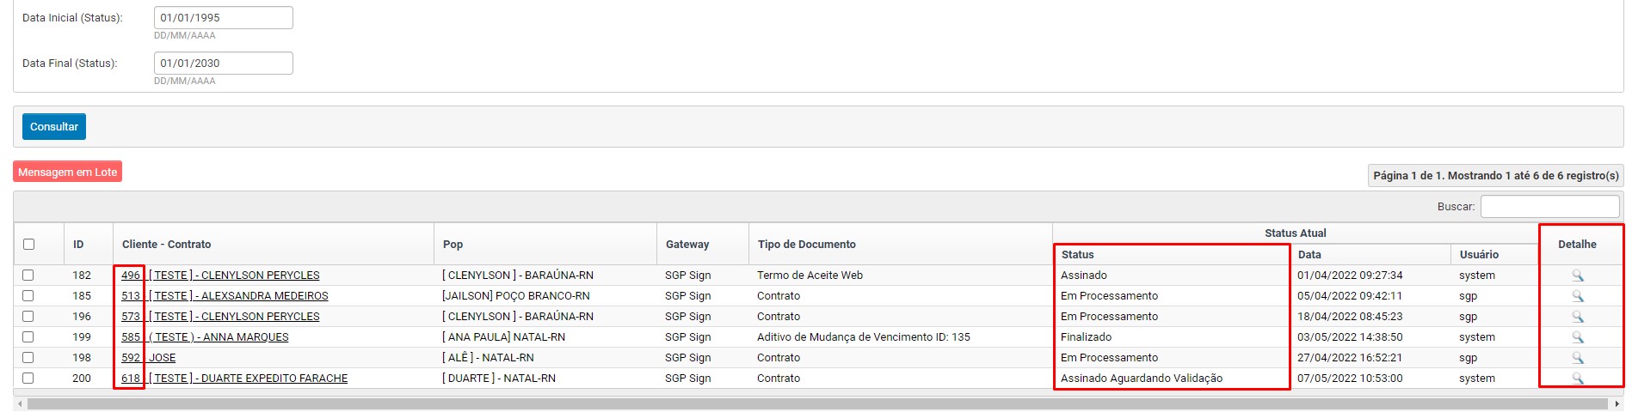This screenshot has height=418, width=1632.
Task: Focus the Buscar search field
Action: (x=1549, y=206)
